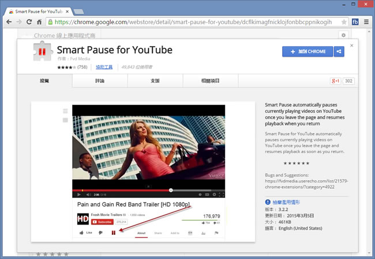Reload the page with refresh icon

(x=29, y=22)
